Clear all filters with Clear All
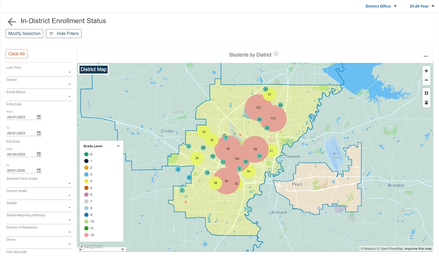This screenshot has height=256, width=439. 16,54
